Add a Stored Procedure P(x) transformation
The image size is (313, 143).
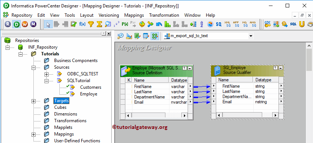pos(125,24)
